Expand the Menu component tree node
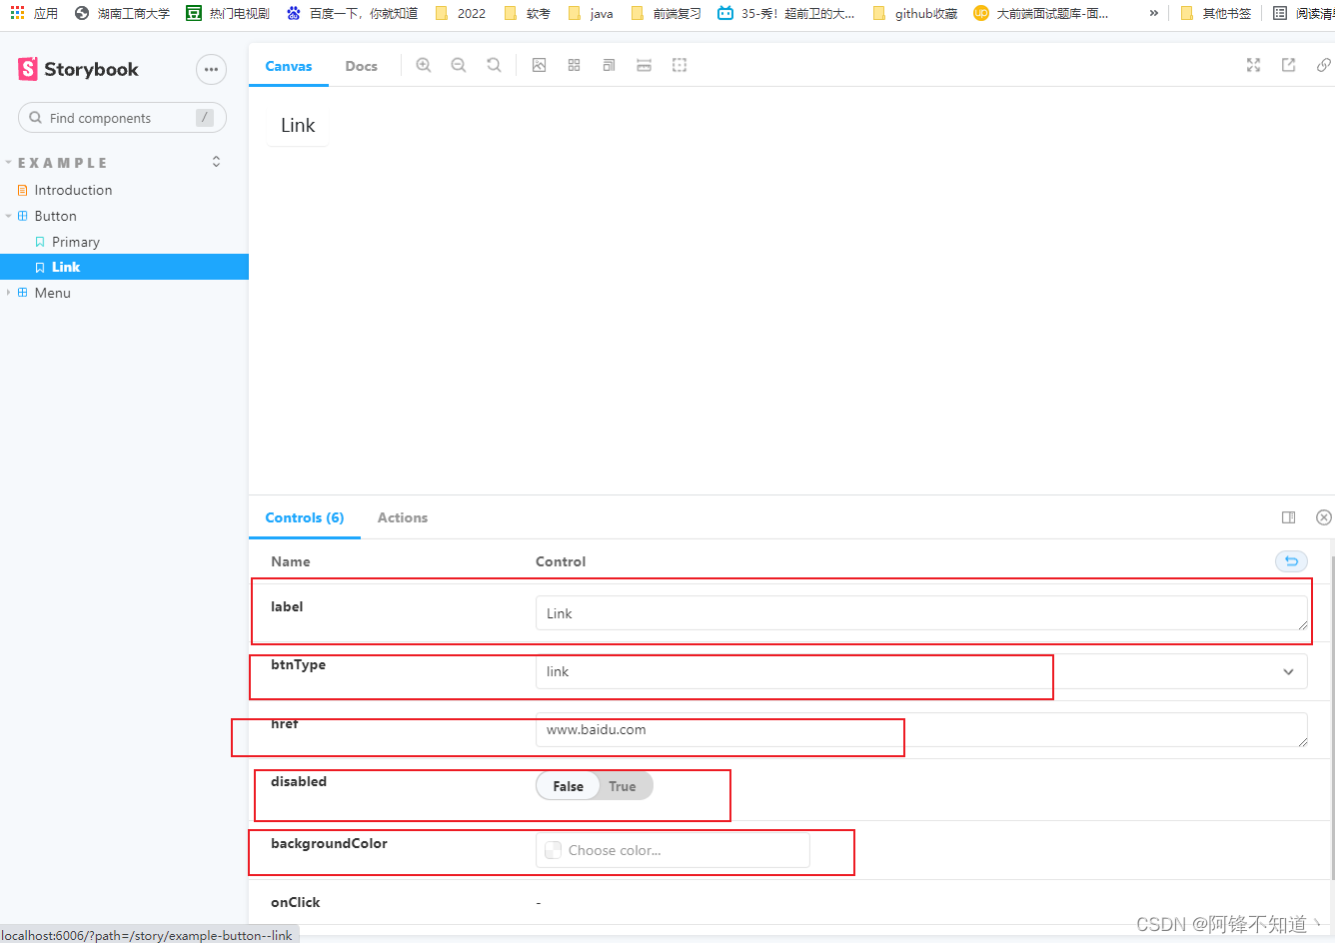This screenshot has height=943, width=1335. (x=9, y=293)
